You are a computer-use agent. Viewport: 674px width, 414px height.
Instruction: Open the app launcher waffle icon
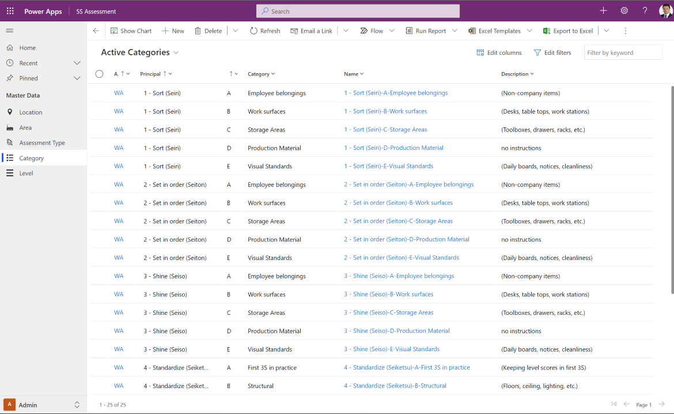pos(10,11)
